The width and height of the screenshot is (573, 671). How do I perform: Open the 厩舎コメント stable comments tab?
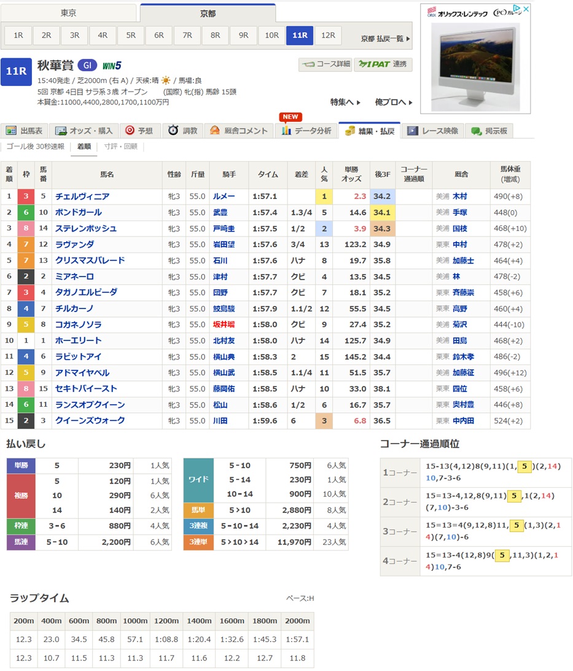[x=239, y=130]
